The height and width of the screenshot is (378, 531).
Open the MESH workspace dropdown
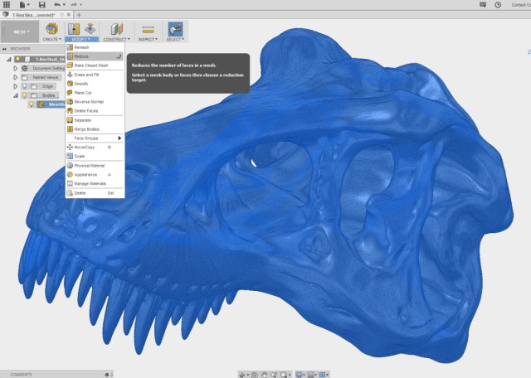click(20, 31)
